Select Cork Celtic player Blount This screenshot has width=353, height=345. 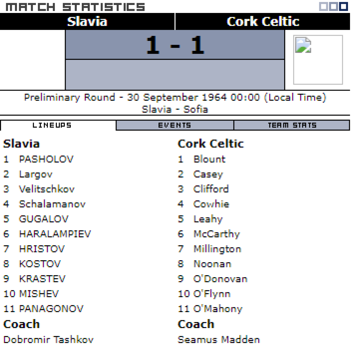(x=209, y=159)
